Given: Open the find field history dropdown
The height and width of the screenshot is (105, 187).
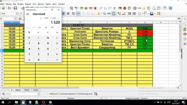Looking at the screenshot, I should (39, 94).
